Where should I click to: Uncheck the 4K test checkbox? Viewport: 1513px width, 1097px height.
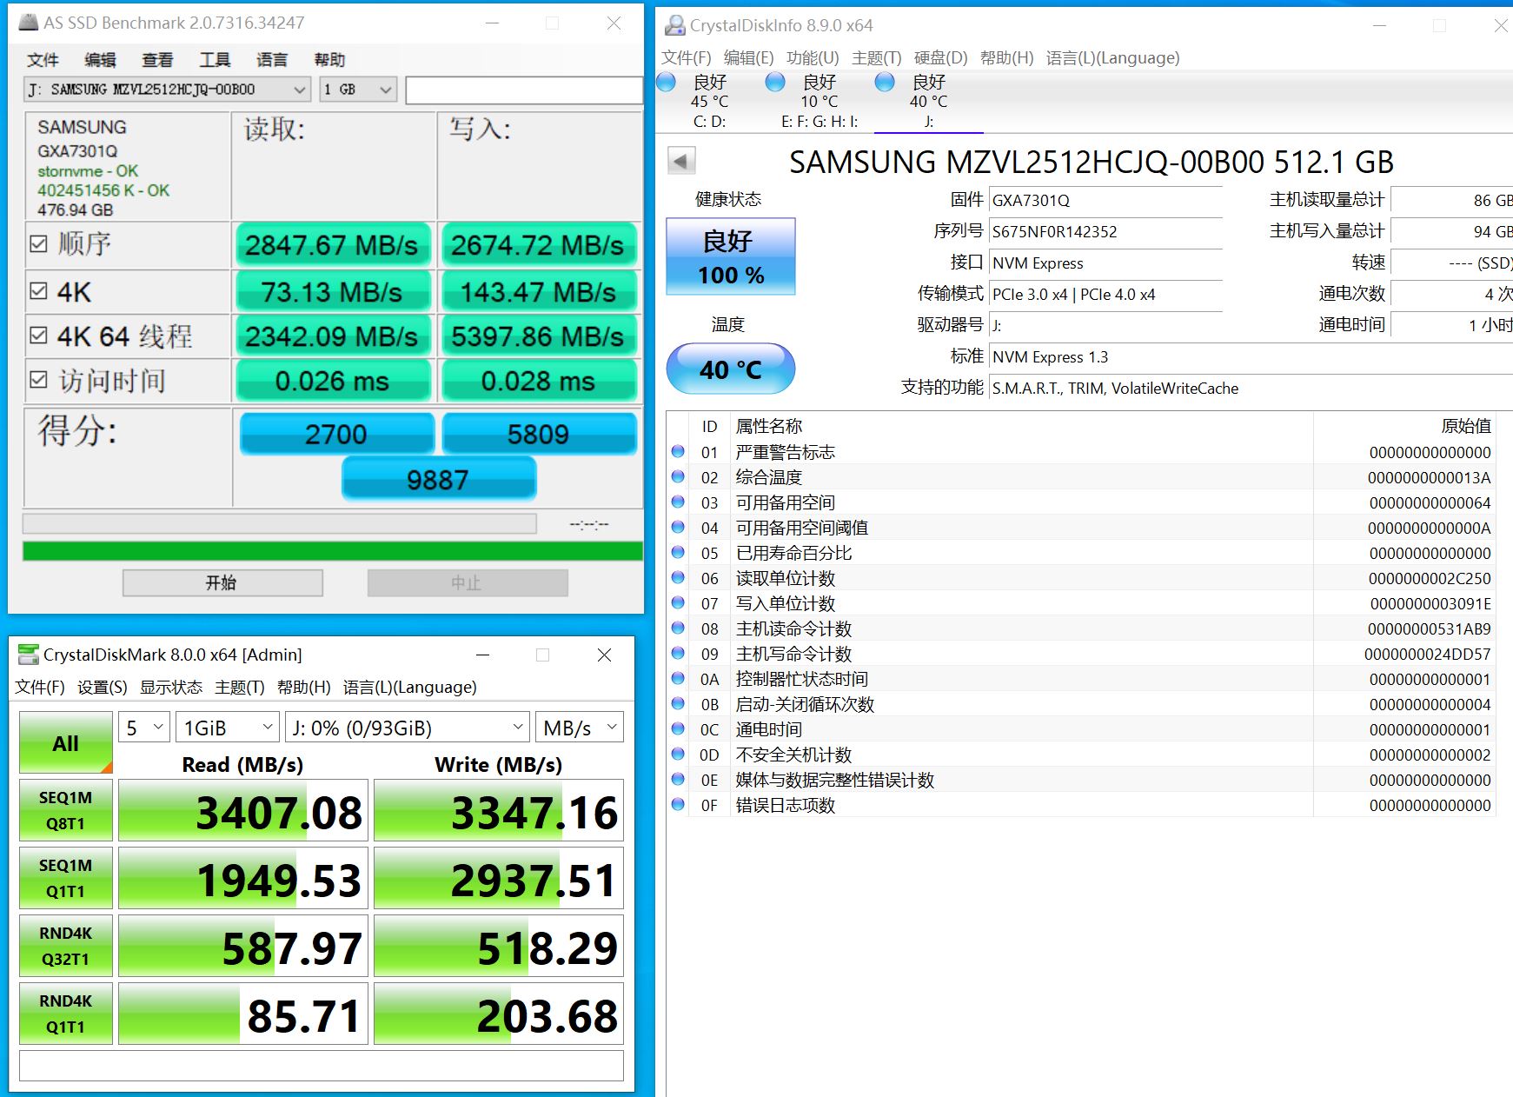tap(38, 291)
